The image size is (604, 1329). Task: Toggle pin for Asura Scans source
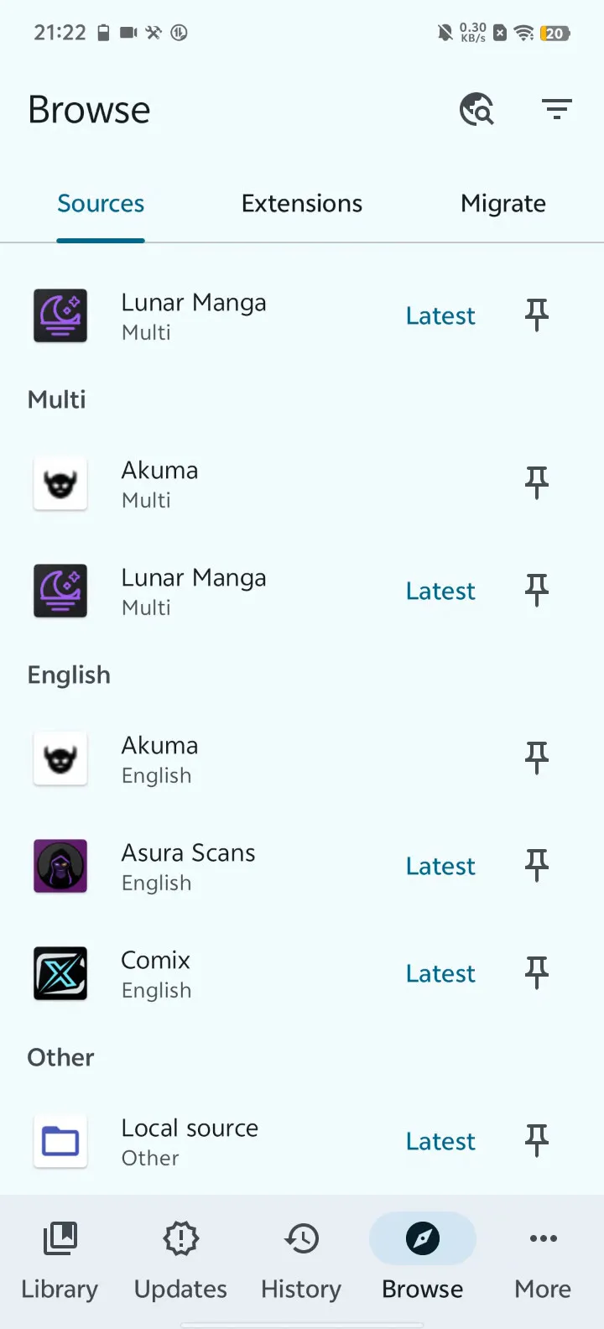click(537, 866)
